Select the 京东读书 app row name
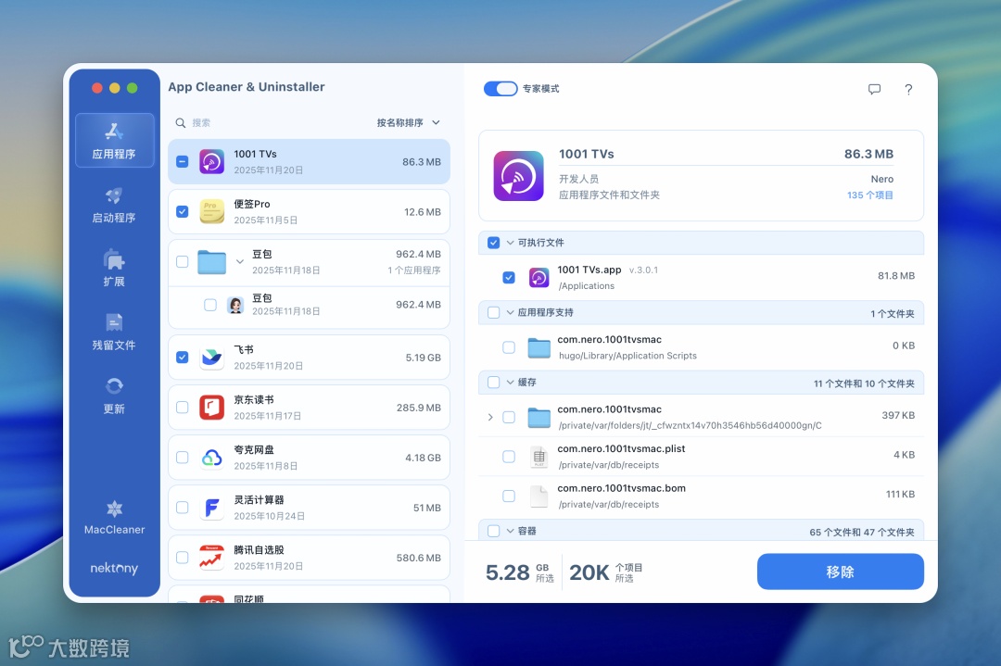The height and width of the screenshot is (666, 1001). coord(253,400)
